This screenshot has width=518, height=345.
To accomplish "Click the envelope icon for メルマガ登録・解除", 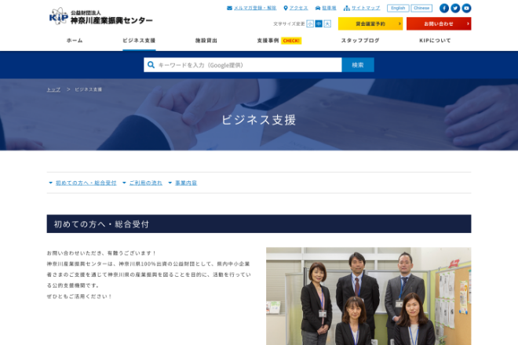I will 229,8.
